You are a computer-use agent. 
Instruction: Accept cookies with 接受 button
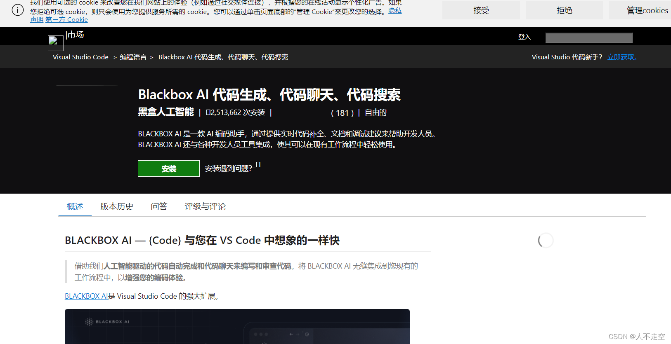pos(481,10)
